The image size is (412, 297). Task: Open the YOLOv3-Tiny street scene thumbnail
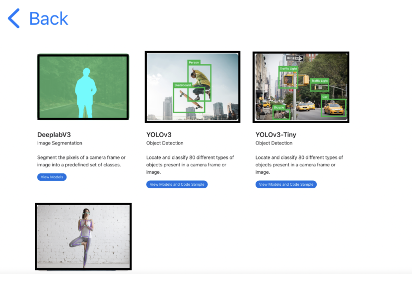301,87
